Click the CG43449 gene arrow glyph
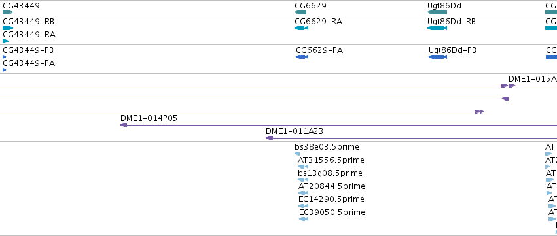The image size is (557, 236). [x=8, y=12]
